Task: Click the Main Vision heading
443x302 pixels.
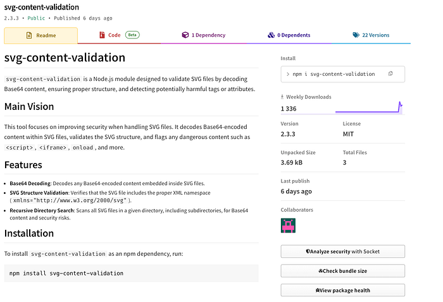Action: pyautogui.click(x=29, y=107)
